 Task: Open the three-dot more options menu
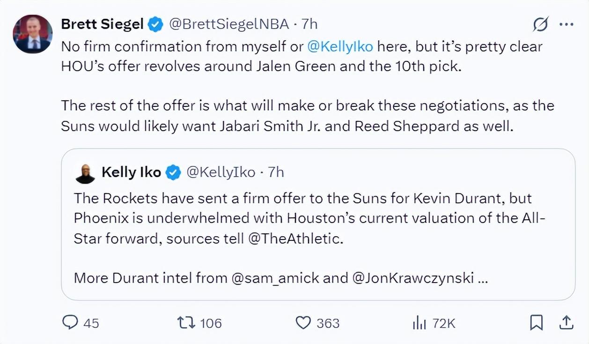pos(567,24)
